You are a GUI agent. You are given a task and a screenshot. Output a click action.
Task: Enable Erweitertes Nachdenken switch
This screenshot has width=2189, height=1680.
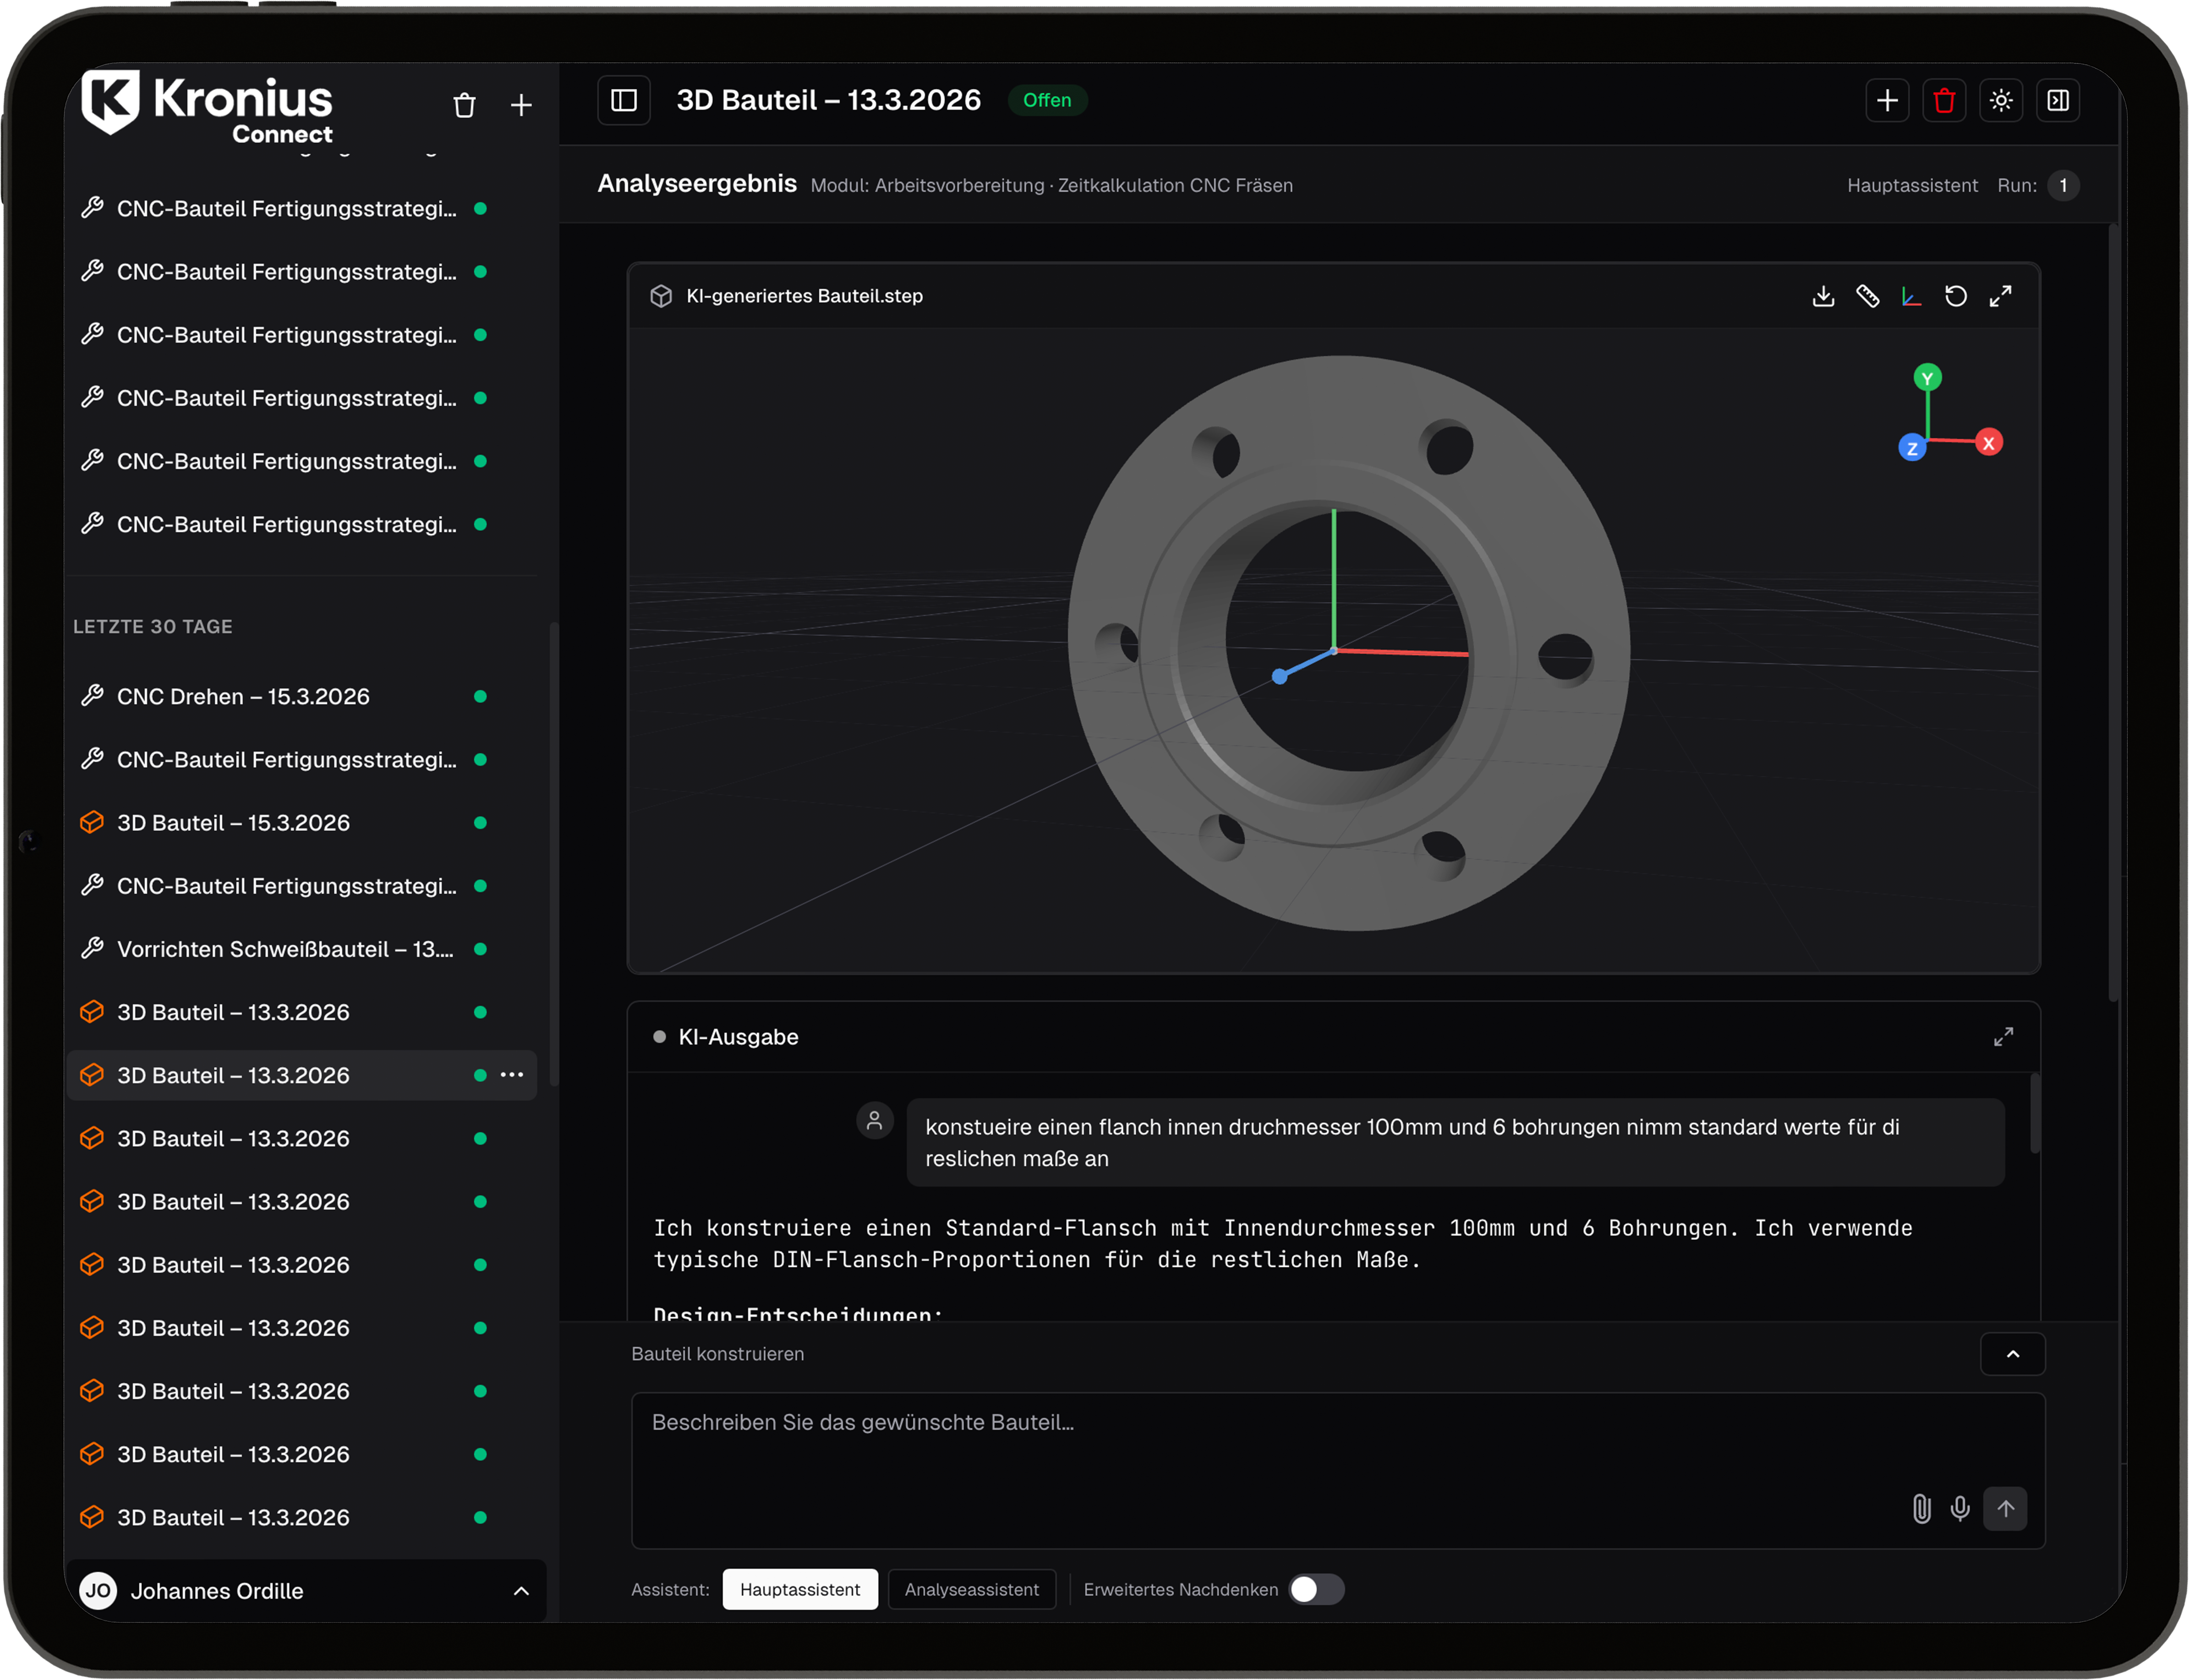point(1315,1589)
